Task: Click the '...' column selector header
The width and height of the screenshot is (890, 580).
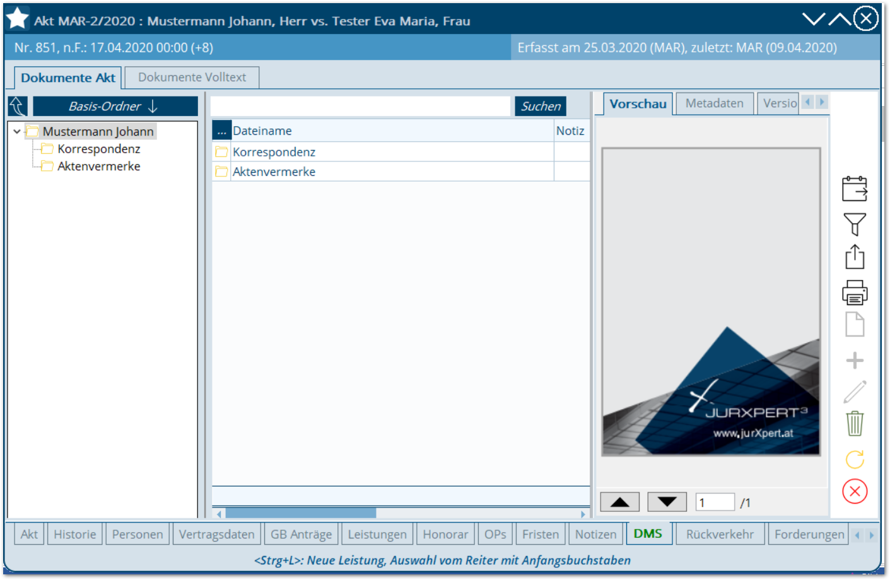Action: pos(222,131)
